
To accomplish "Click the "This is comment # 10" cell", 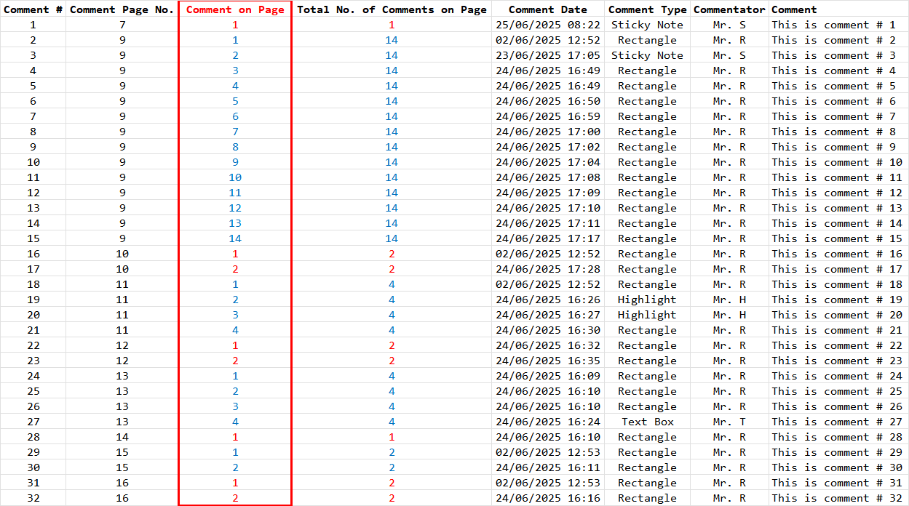I will 837,162.
